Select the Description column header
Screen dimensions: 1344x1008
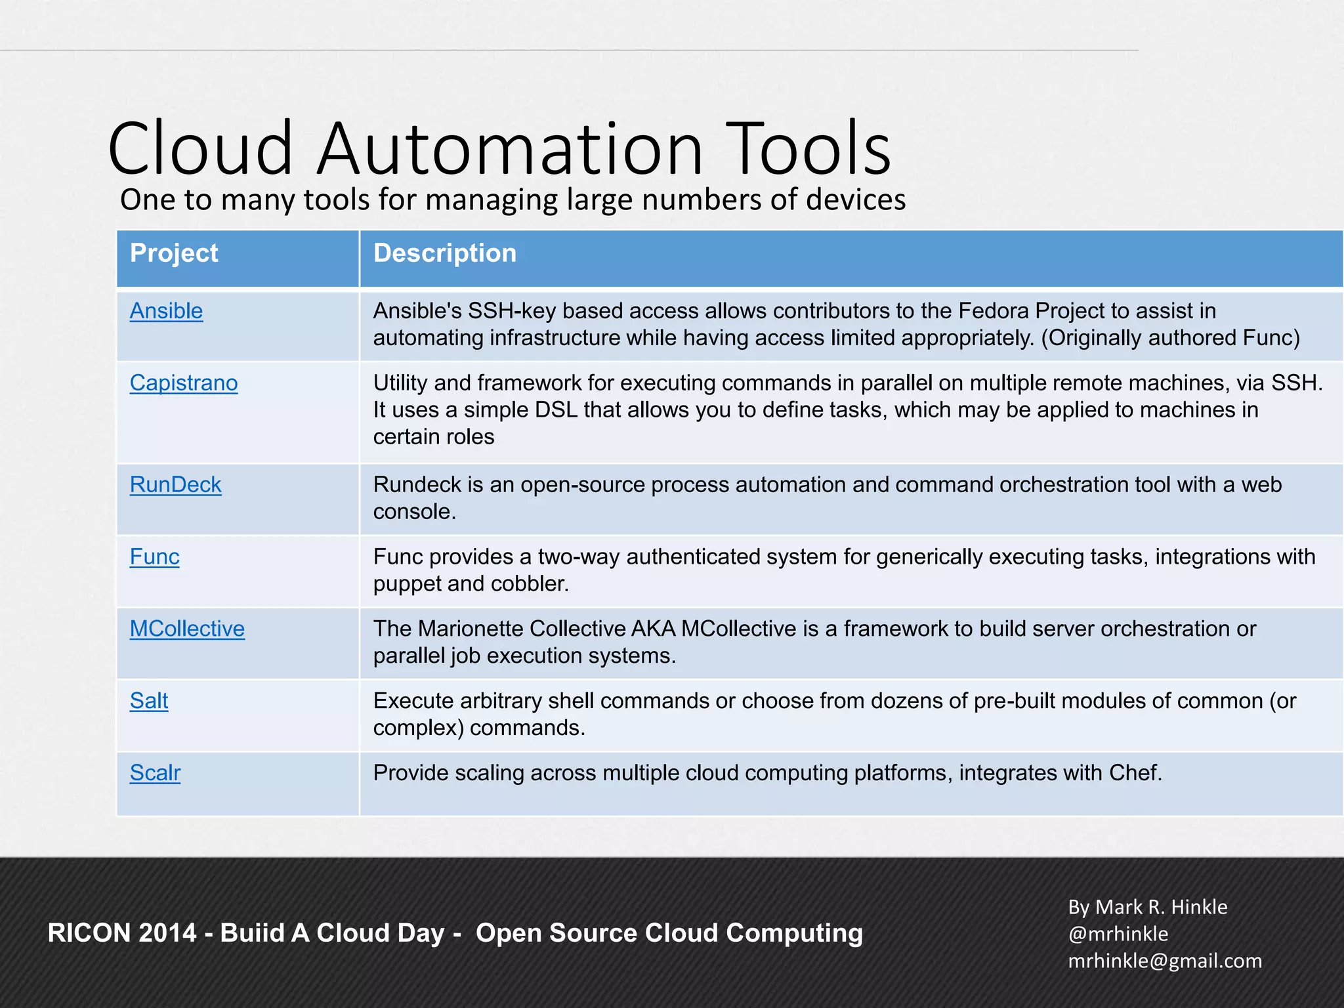(x=445, y=254)
